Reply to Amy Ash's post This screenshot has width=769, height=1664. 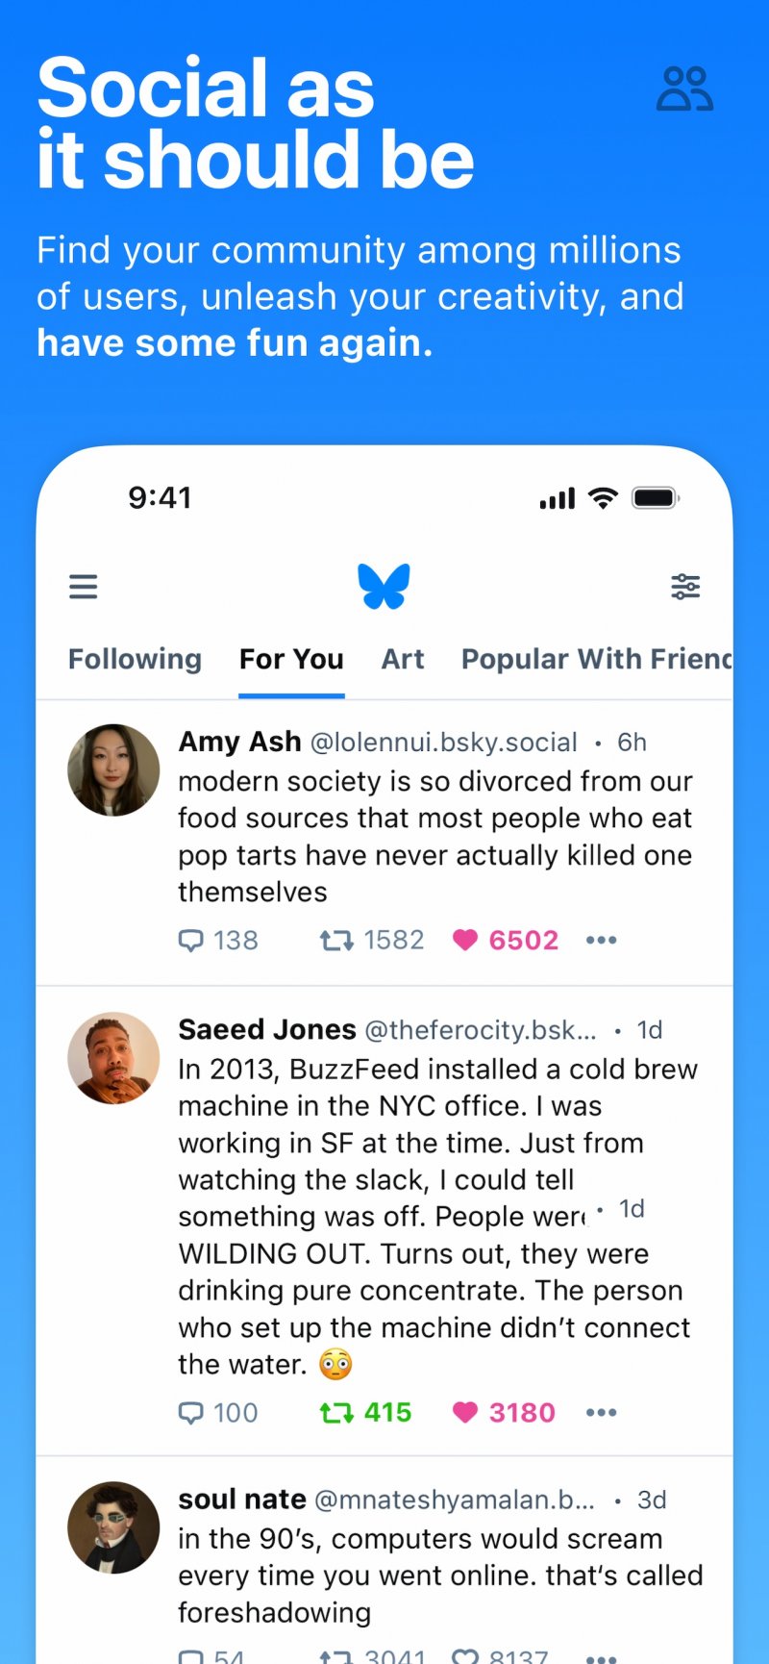click(x=191, y=940)
